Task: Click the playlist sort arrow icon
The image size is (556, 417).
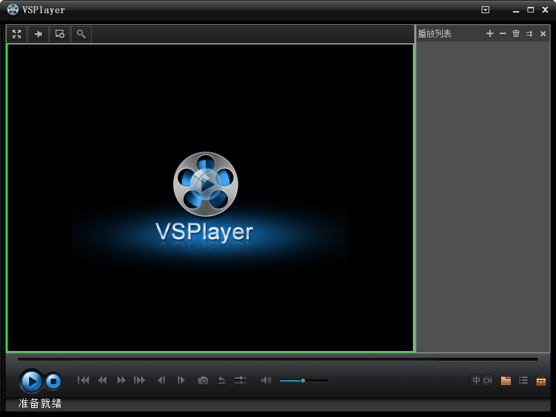Action: coord(529,33)
